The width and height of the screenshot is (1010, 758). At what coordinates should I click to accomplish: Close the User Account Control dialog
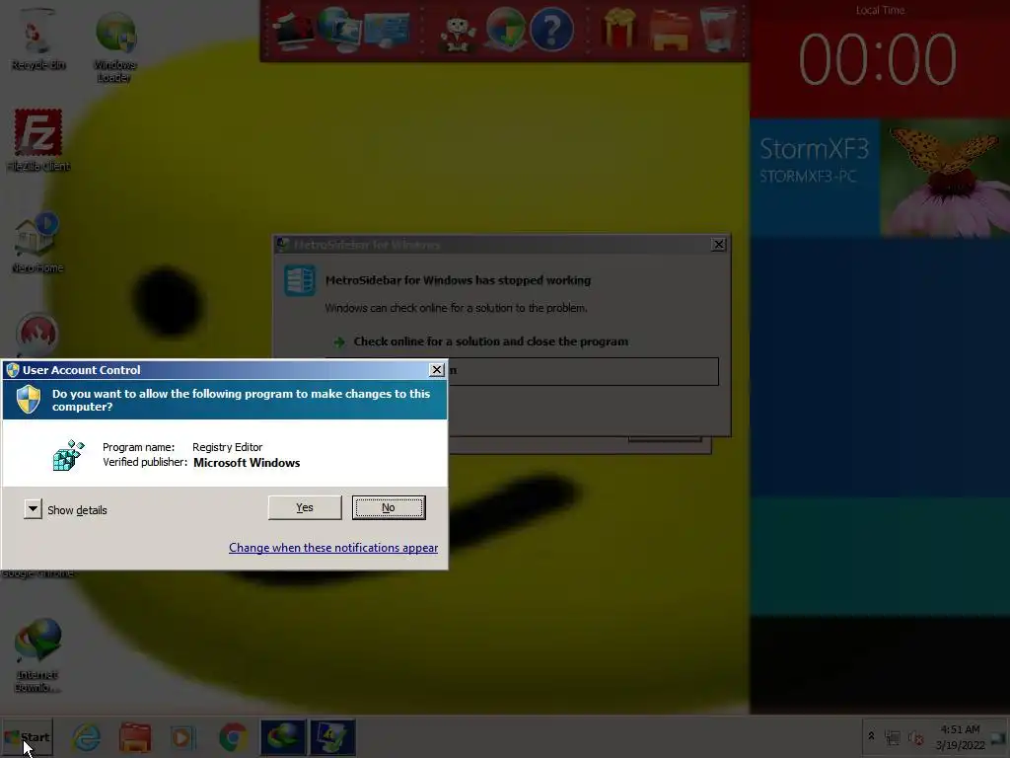tap(437, 369)
